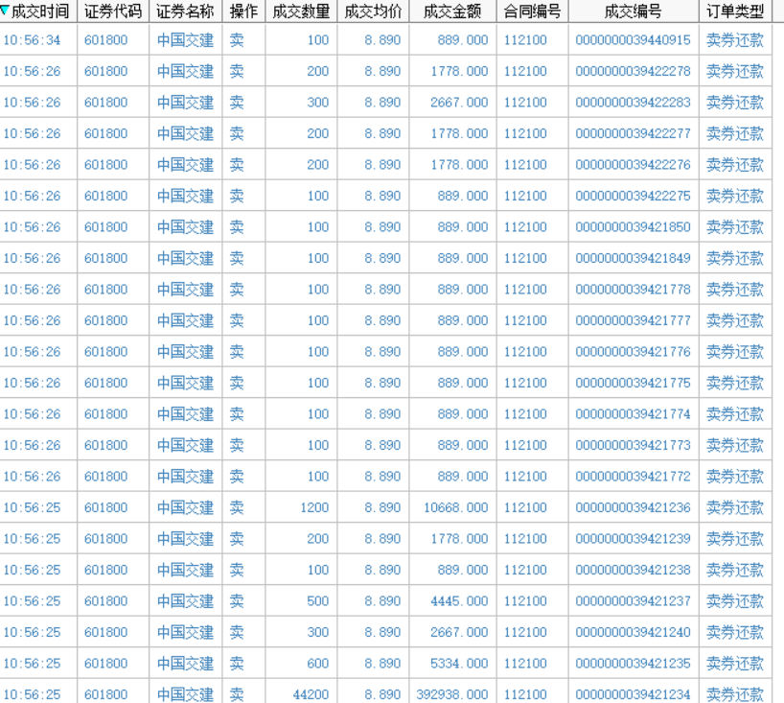
Task: Click amount 2667.000 in row 0000000039421240
Action: point(459,632)
